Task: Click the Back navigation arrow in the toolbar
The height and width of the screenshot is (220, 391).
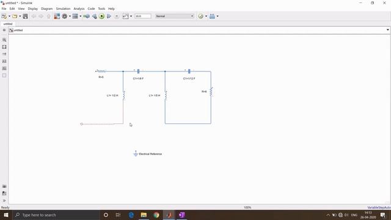Action: pos(34,16)
